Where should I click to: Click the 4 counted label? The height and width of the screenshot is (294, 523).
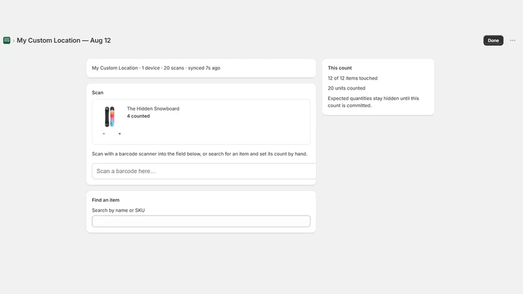pyautogui.click(x=138, y=116)
